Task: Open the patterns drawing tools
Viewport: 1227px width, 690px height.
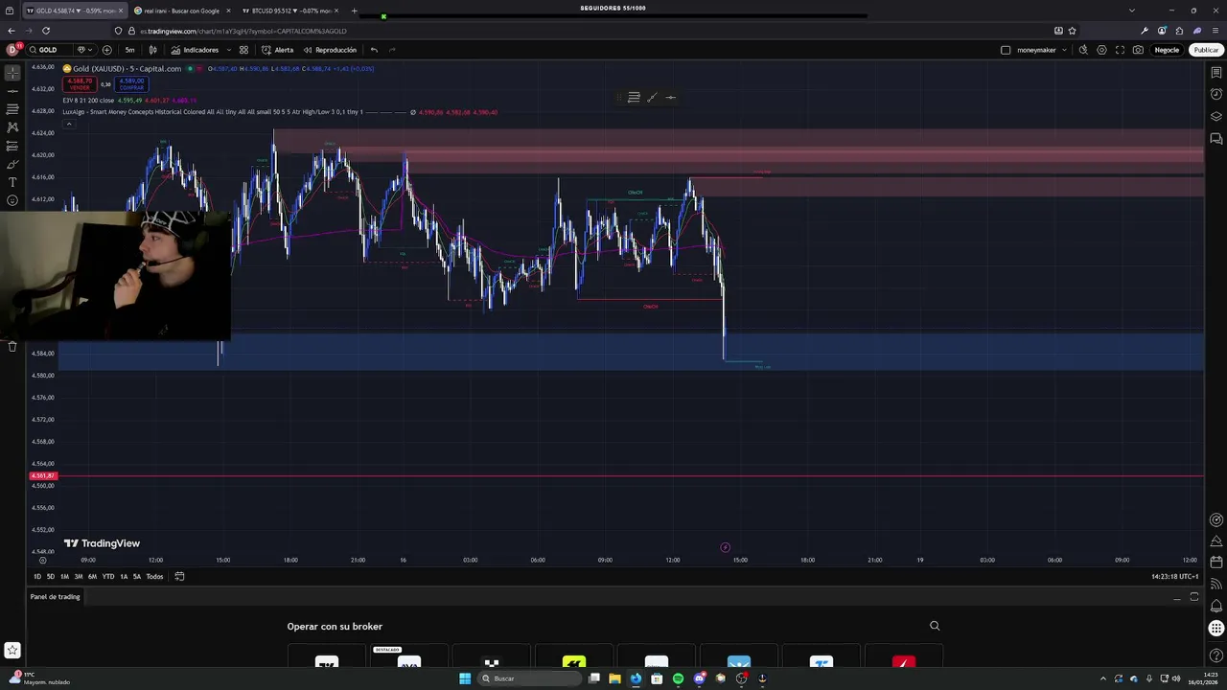Action: [x=12, y=127]
